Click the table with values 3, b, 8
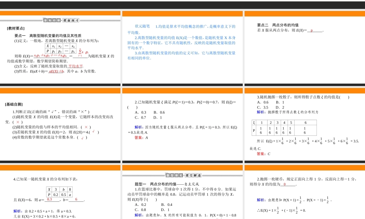The image size is (365, 219). coord(59,192)
